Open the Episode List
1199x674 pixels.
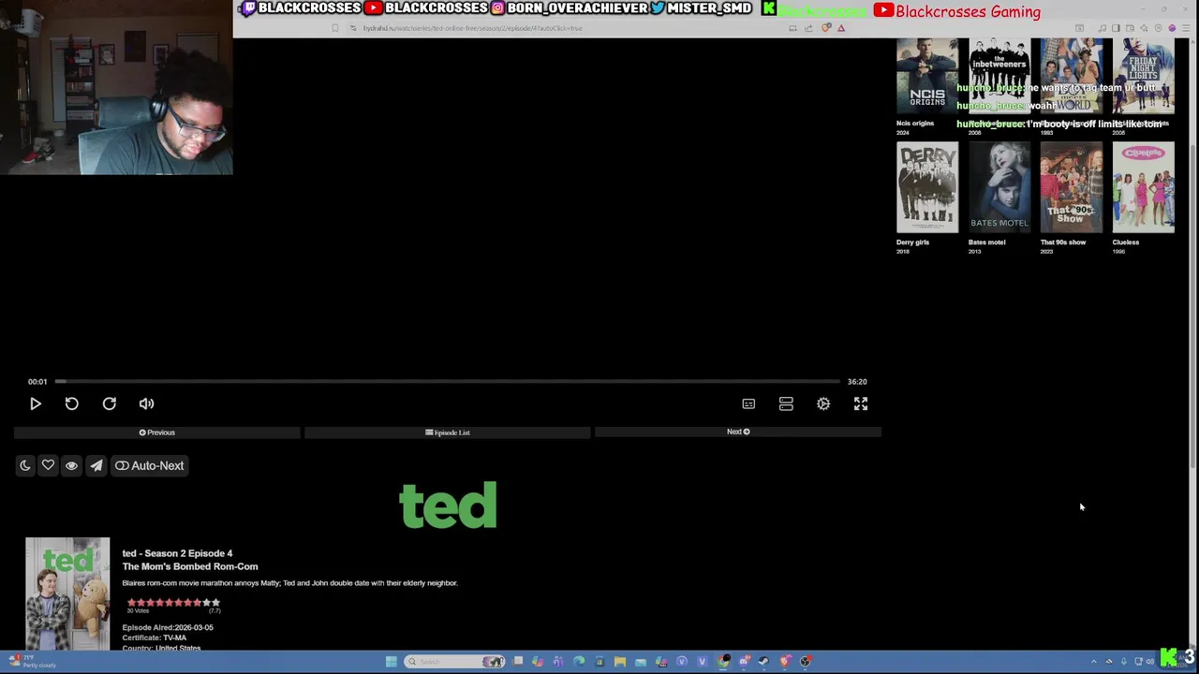448,432
